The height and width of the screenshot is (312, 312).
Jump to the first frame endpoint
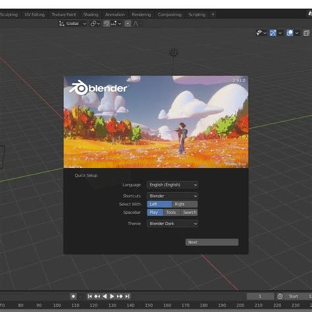point(90,296)
